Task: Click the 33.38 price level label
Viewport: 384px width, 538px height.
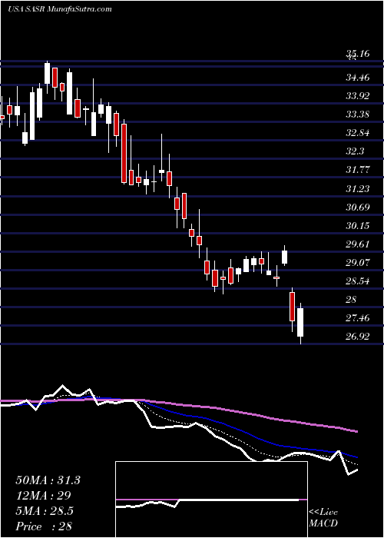Action: [x=358, y=115]
